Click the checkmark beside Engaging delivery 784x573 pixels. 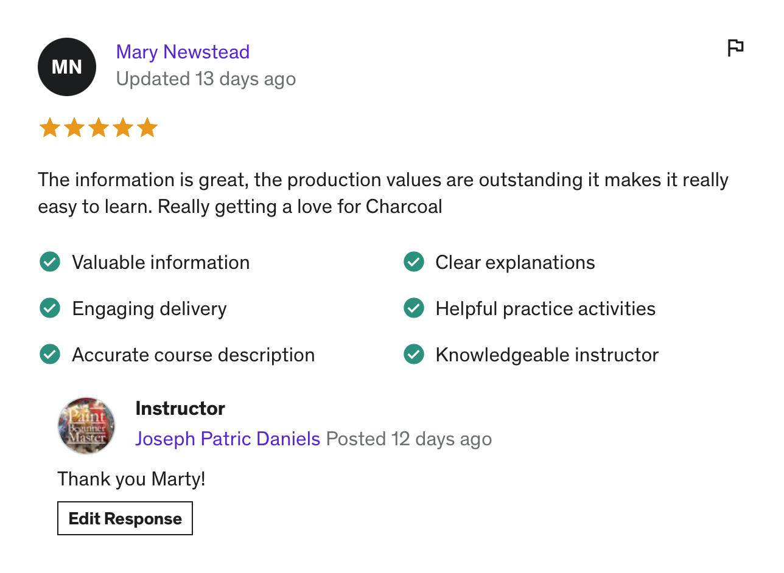[x=50, y=308]
